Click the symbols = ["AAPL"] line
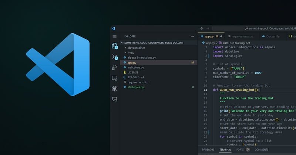This screenshot has height=155, width=296. coord(229,69)
